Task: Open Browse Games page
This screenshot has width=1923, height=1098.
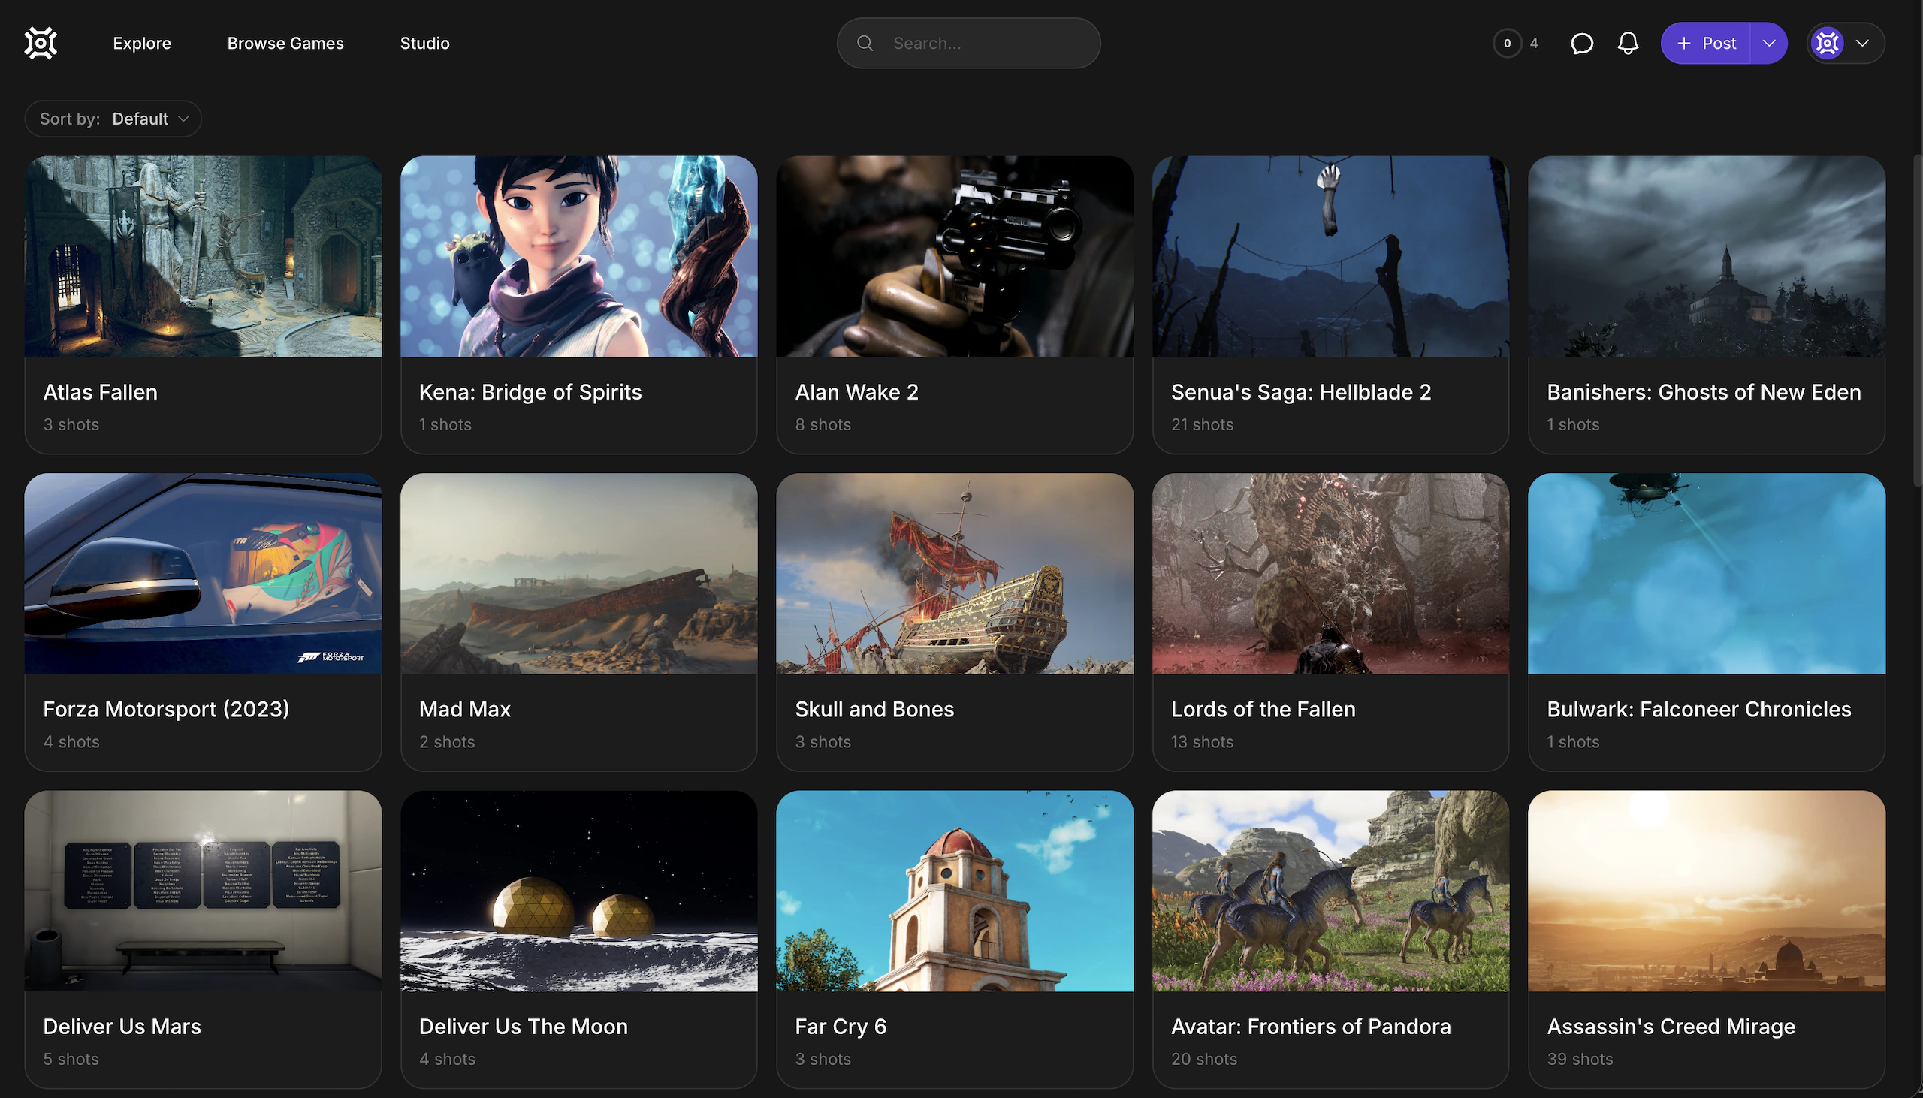Action: [285, 43]
